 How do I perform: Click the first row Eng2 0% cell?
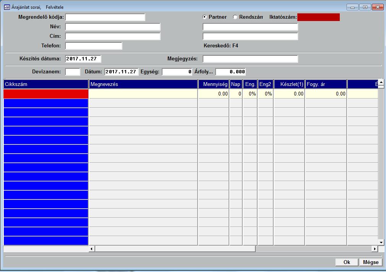(x=265, y=94)
